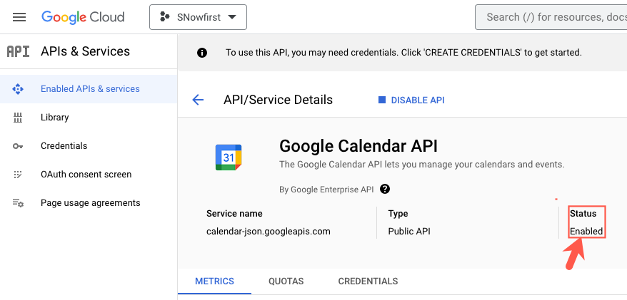Screen dimensions: 627x300
Task: Click the Google Calendar API title
Action: pyautogui.click(x=358, y=146)
